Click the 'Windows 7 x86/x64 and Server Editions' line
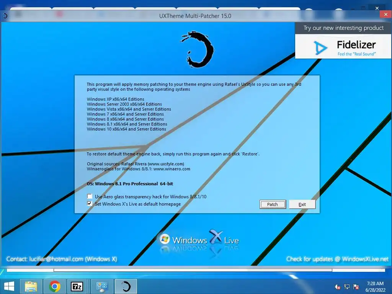Viewport: 392px width, 294px height. (x=125, y=114)
